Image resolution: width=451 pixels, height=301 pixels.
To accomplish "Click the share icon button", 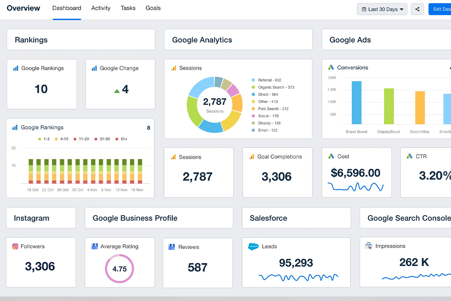I will pyautogui.click(x=417, y=9).
